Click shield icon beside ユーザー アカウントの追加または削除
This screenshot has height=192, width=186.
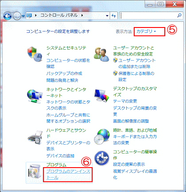tap(115, 60)
